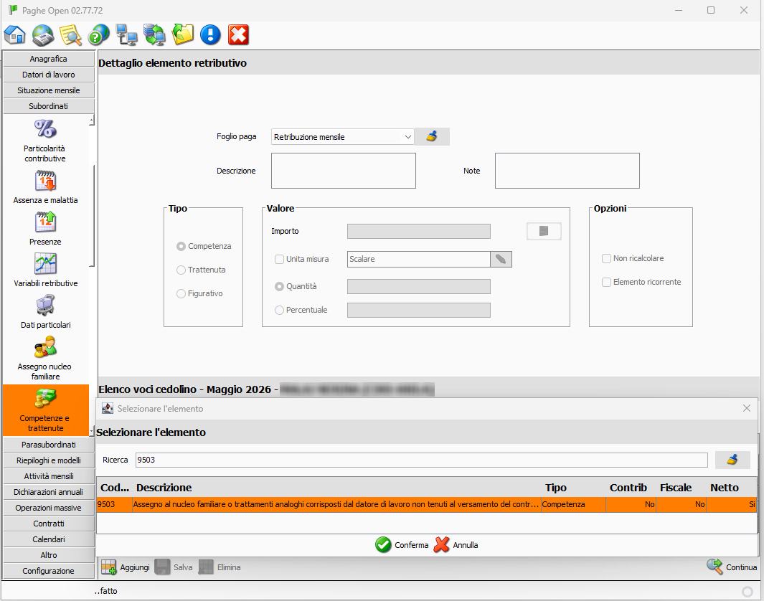Open the Anagrafica menu section

(49, 59)
